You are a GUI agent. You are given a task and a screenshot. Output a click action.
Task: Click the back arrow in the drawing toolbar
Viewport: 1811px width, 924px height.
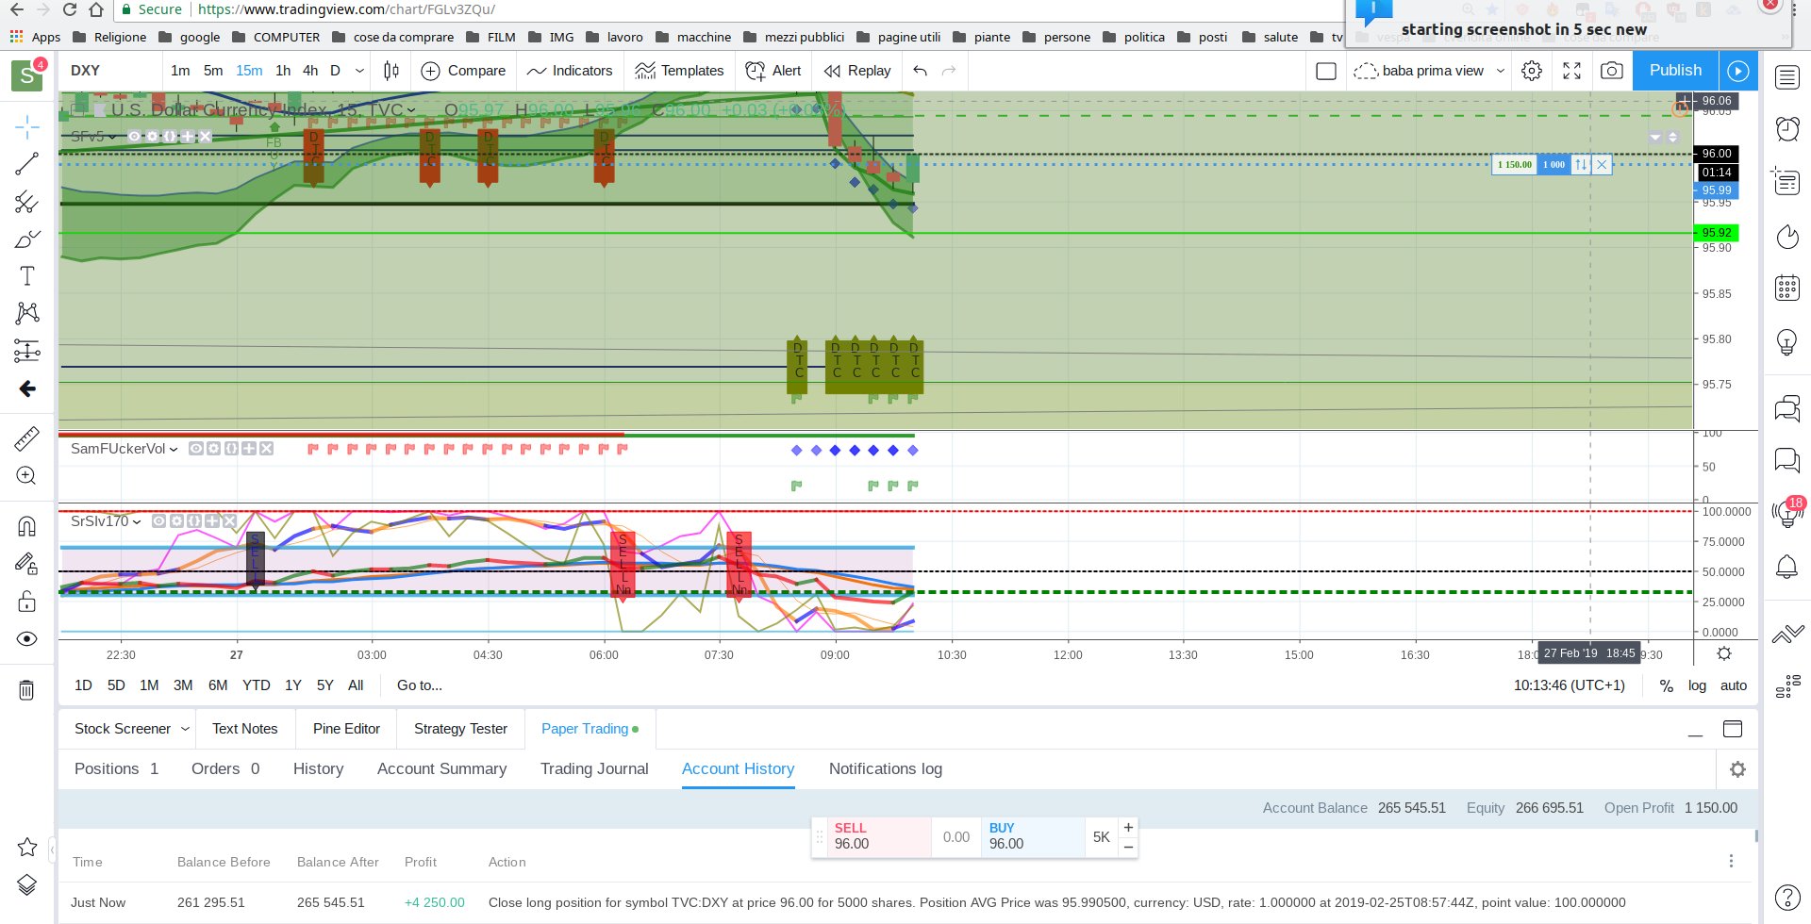[x=26, y=388]
